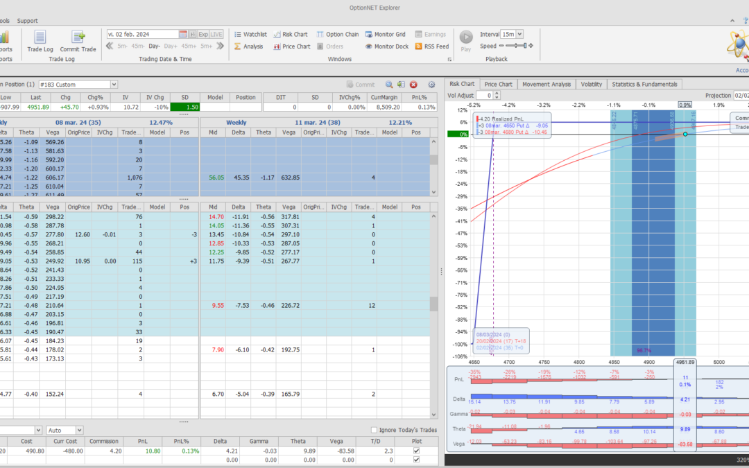Screen dimensions: 749x468
Task: Open the Watchlist window
Action: 250,35
